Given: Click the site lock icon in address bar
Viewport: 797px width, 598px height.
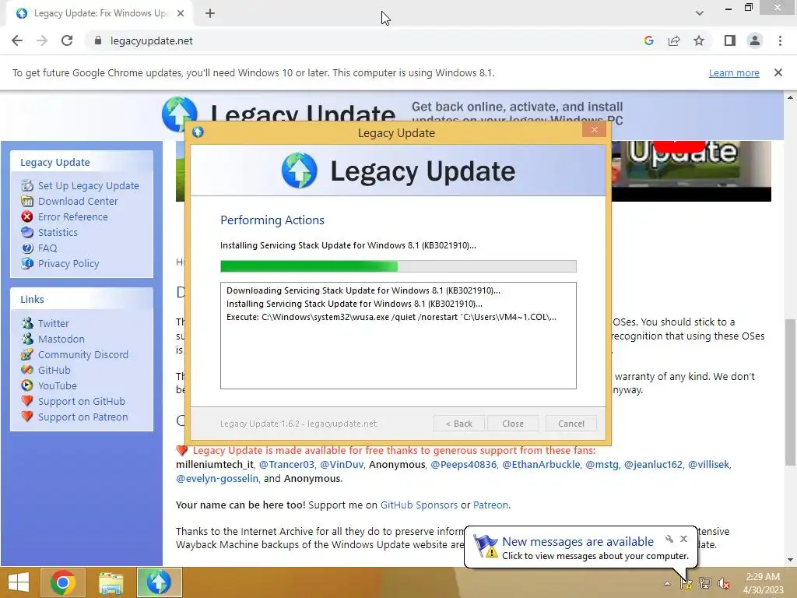Looking at the screenshot, I should (98, 40).
